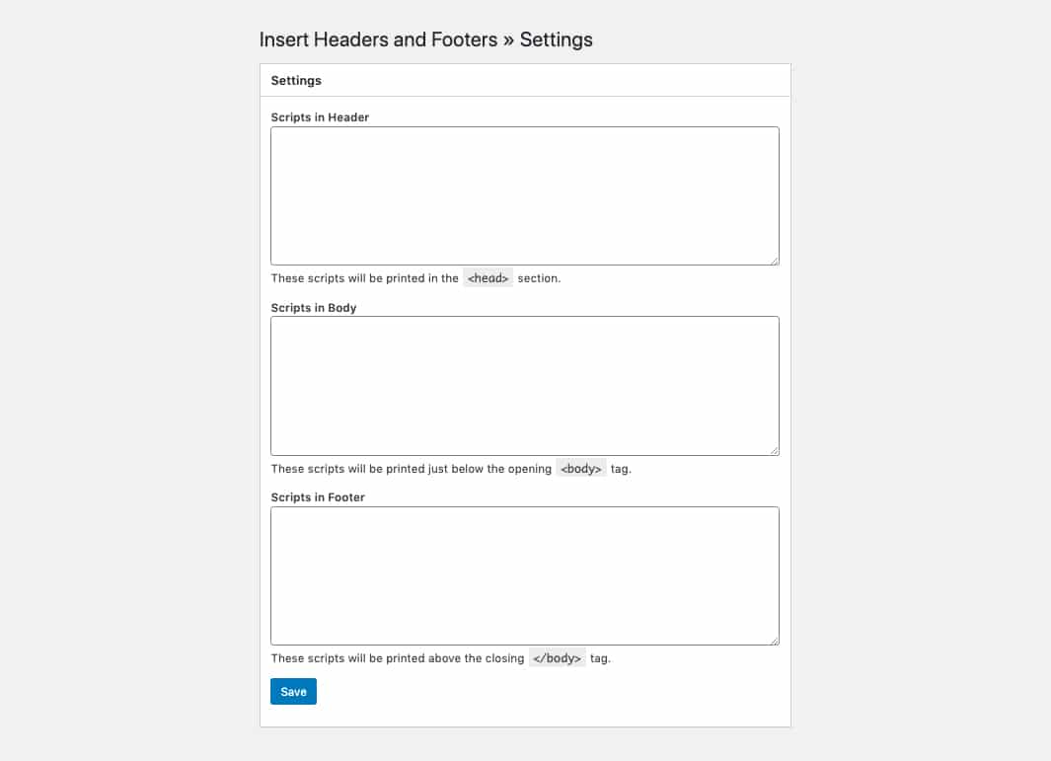1051x761 pixels.
Task: Click the word Settings in page title
Action: point(557,39)
